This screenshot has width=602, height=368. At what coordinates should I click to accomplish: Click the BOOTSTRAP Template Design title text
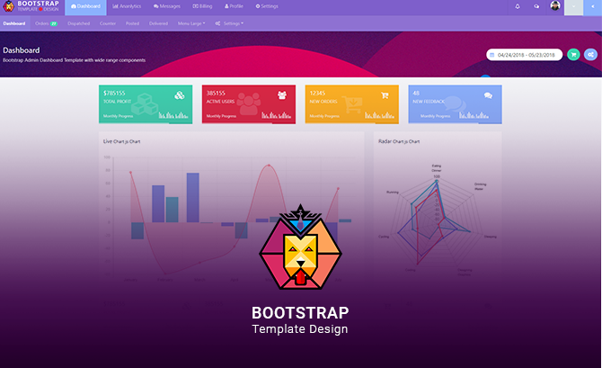coord(300,320)
